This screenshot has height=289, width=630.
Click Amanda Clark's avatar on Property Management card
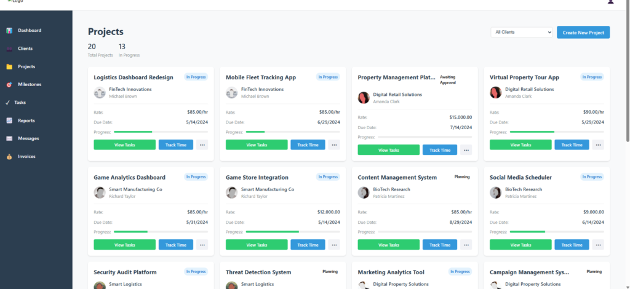point(363,98)
